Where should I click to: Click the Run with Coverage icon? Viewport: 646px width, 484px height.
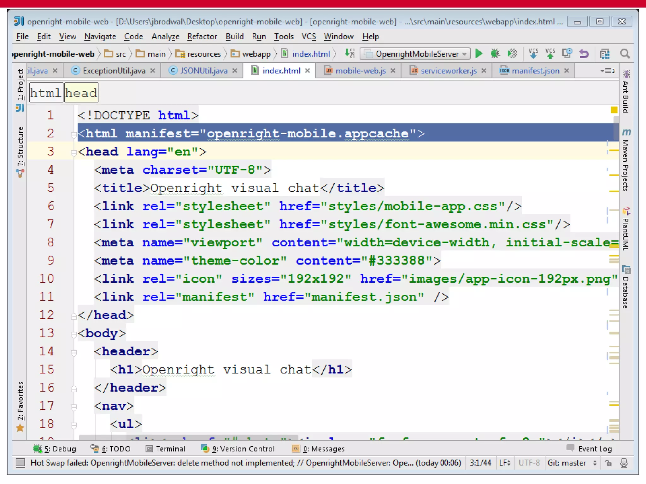(512, 54)
